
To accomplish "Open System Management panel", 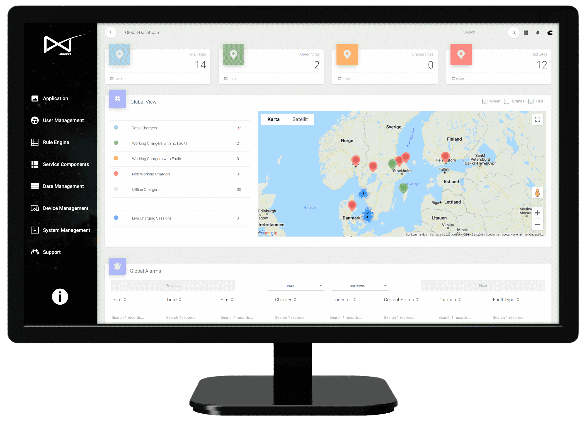I will [64, 230].
